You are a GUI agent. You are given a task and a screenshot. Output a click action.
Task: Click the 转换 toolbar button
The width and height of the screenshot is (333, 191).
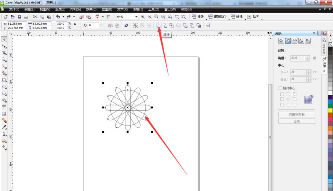pyautogui.click(x=236, y=17)
